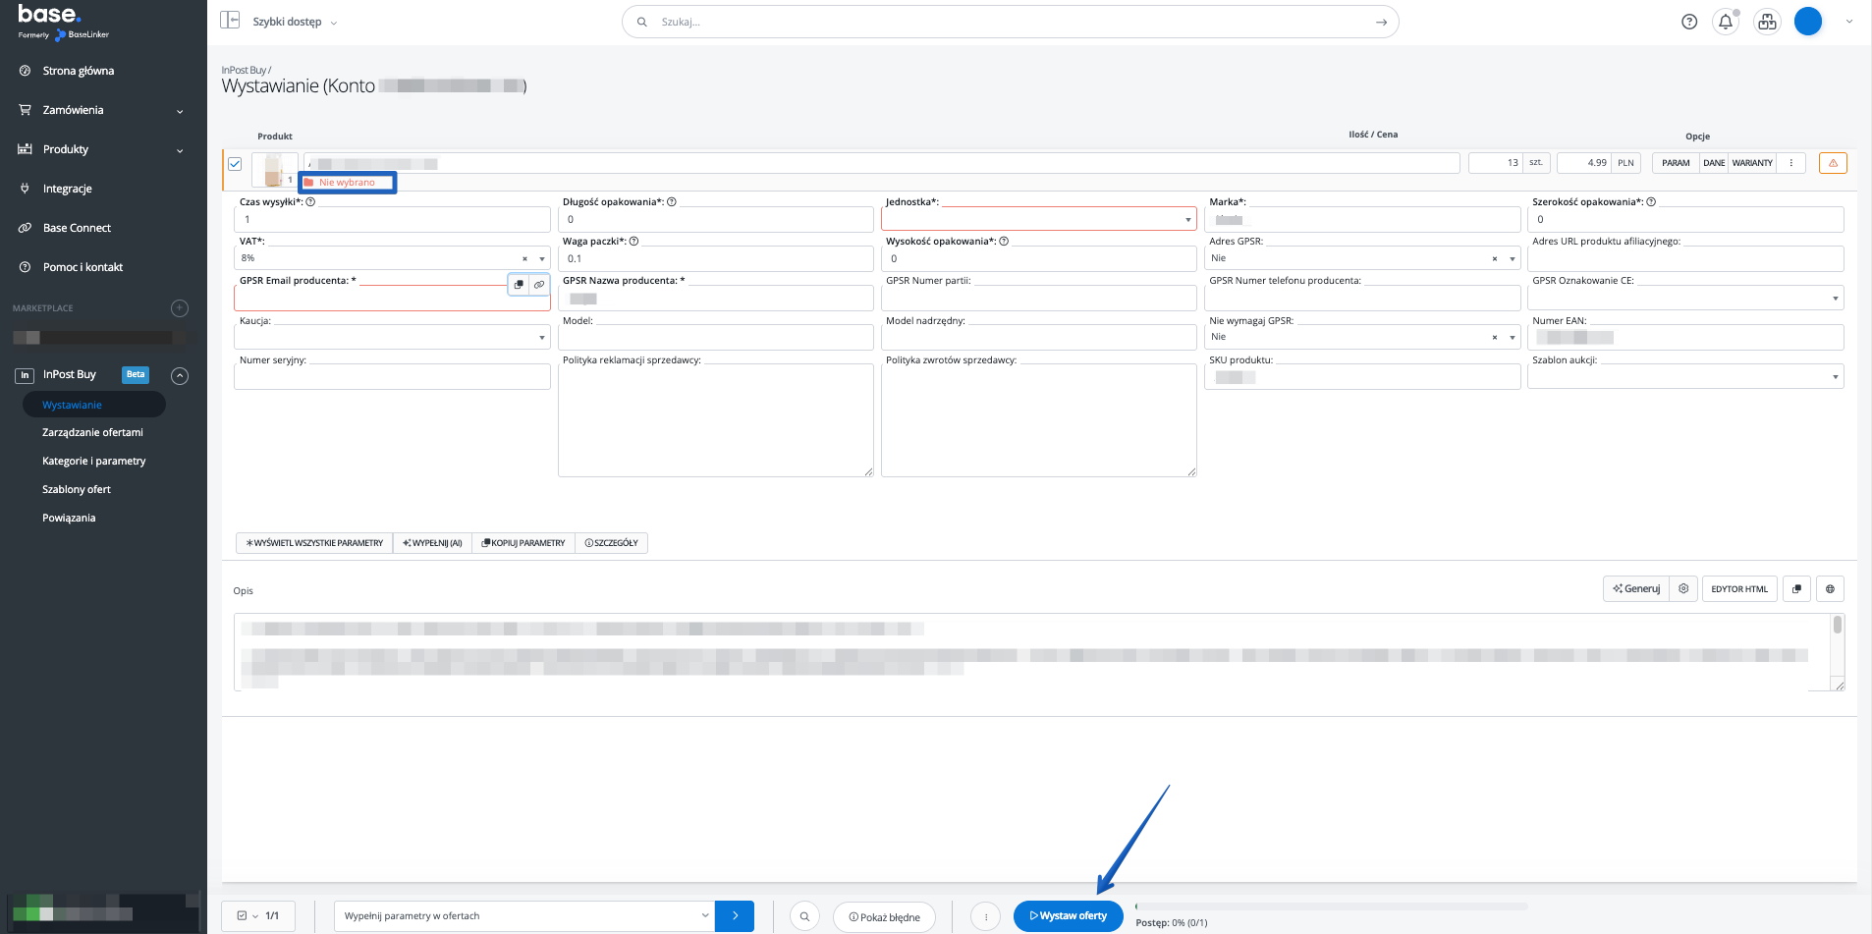Screen dimensions: 1872x934
Task: Collapse the InPost Buy section
Action: coord(180,375)
